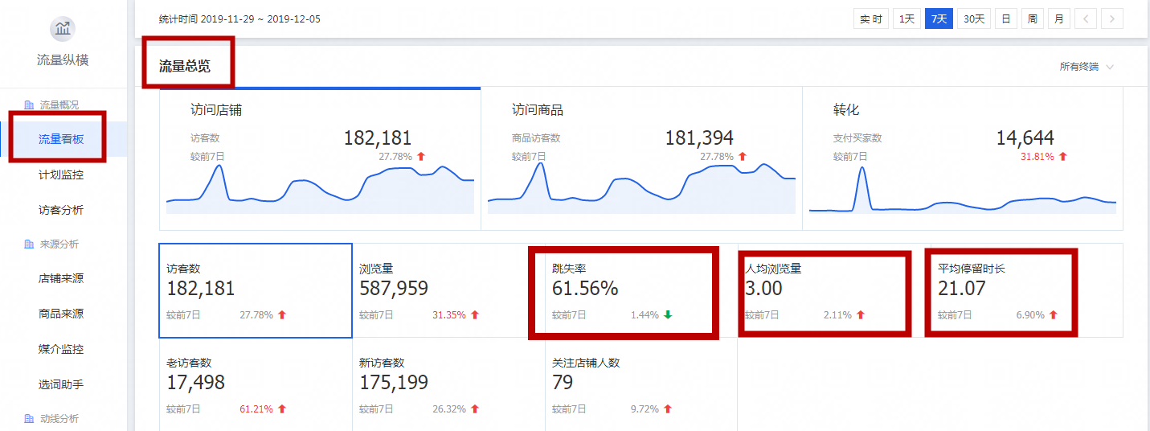Click the 统计时间 date range text
The height and width of the screenshot is (431, 1150).
point(239,18)
